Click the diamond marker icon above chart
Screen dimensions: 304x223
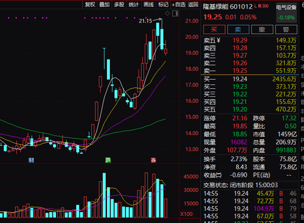pyautogui.click(x=167, y=13)
